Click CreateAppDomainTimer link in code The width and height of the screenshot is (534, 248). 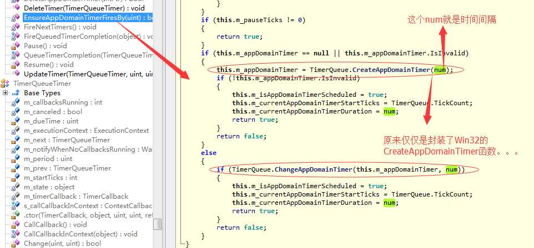tap(391, 70)
